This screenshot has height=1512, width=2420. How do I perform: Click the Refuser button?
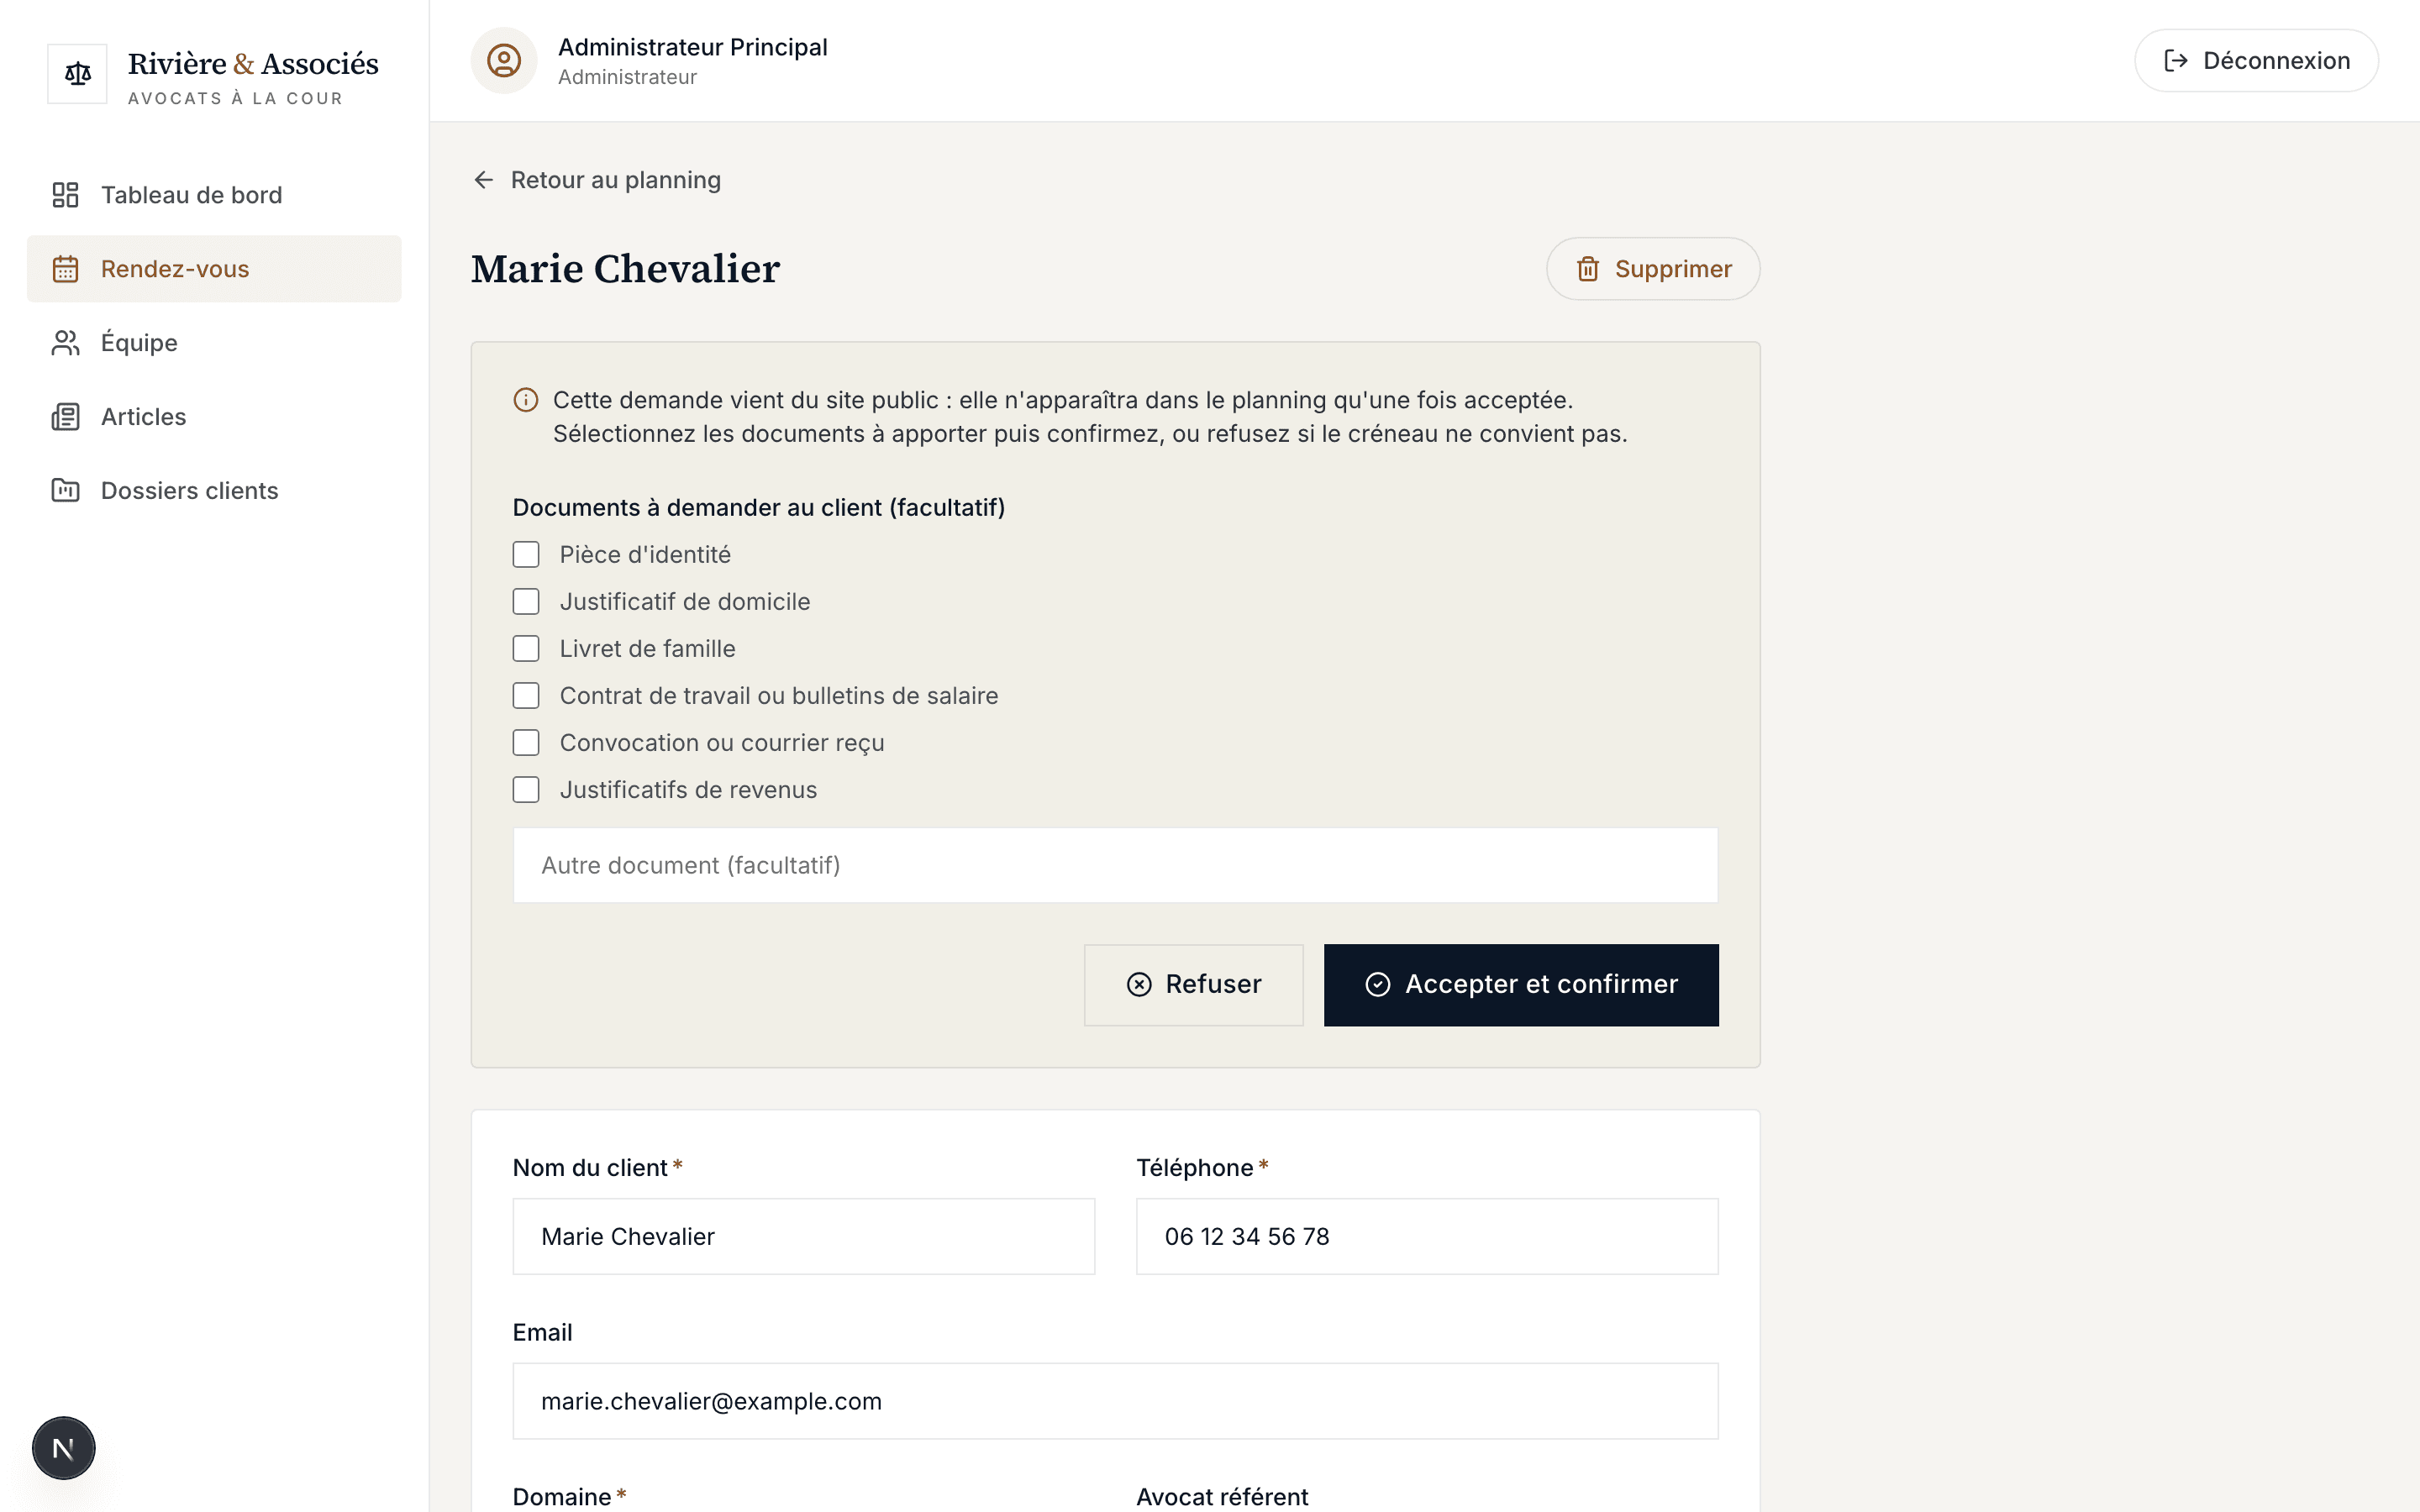1193,985
